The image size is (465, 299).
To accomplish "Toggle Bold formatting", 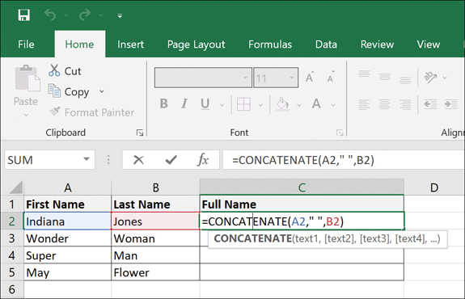I will coord(163,104).
